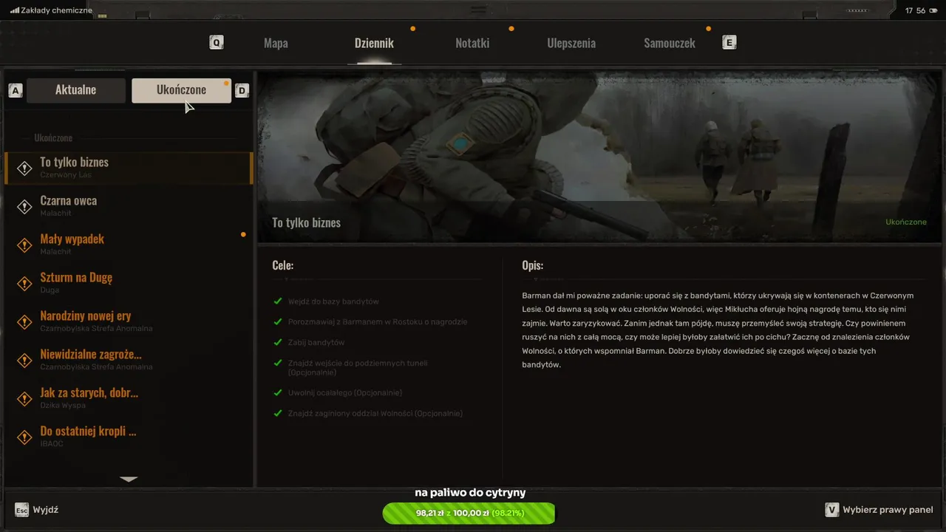Click quest marker icon beside Narodziny nowej ery

24,322
